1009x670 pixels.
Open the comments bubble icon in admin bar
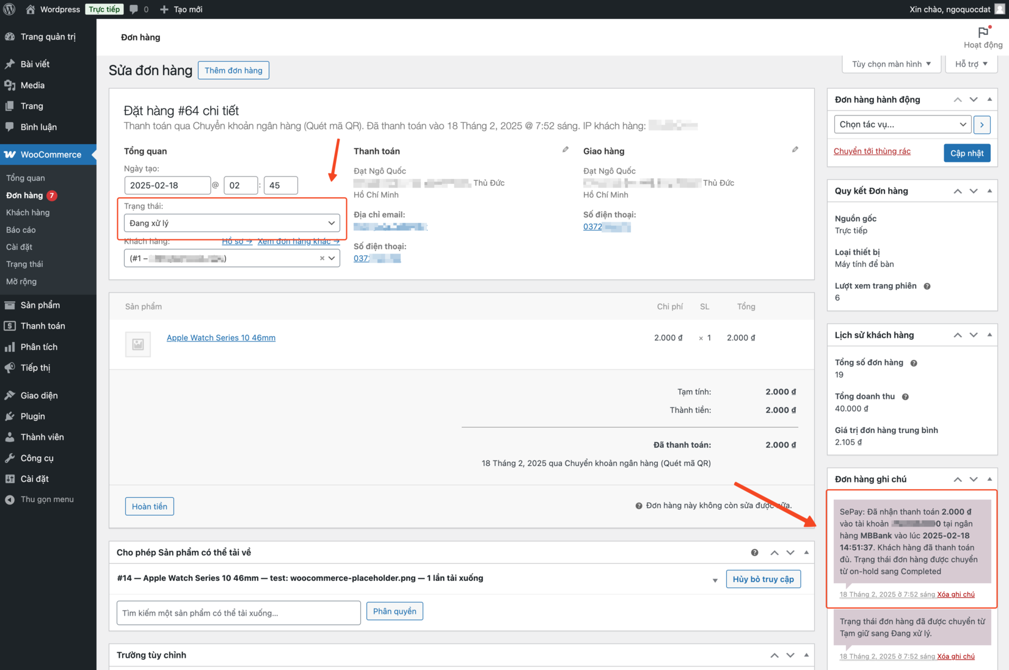134,9
